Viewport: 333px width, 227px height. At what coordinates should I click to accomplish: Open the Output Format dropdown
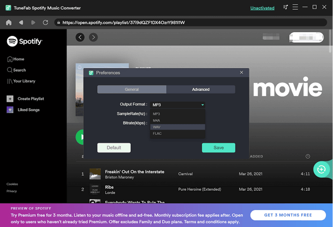pyautogui.click(x=177, y=105)
